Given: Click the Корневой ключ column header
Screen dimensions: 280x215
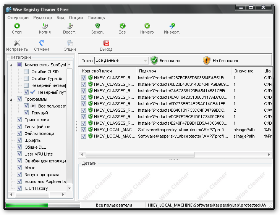Looking at the screenshot, I should click(x=107, y=71).
